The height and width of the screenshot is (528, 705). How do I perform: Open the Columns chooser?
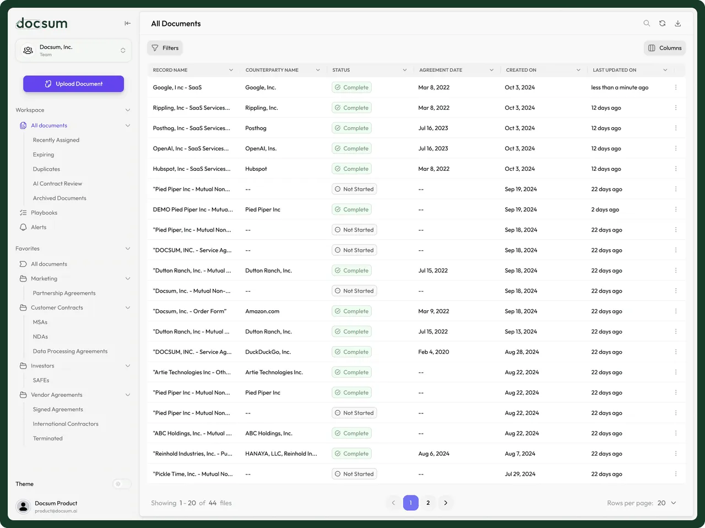(x=665, y=48)
